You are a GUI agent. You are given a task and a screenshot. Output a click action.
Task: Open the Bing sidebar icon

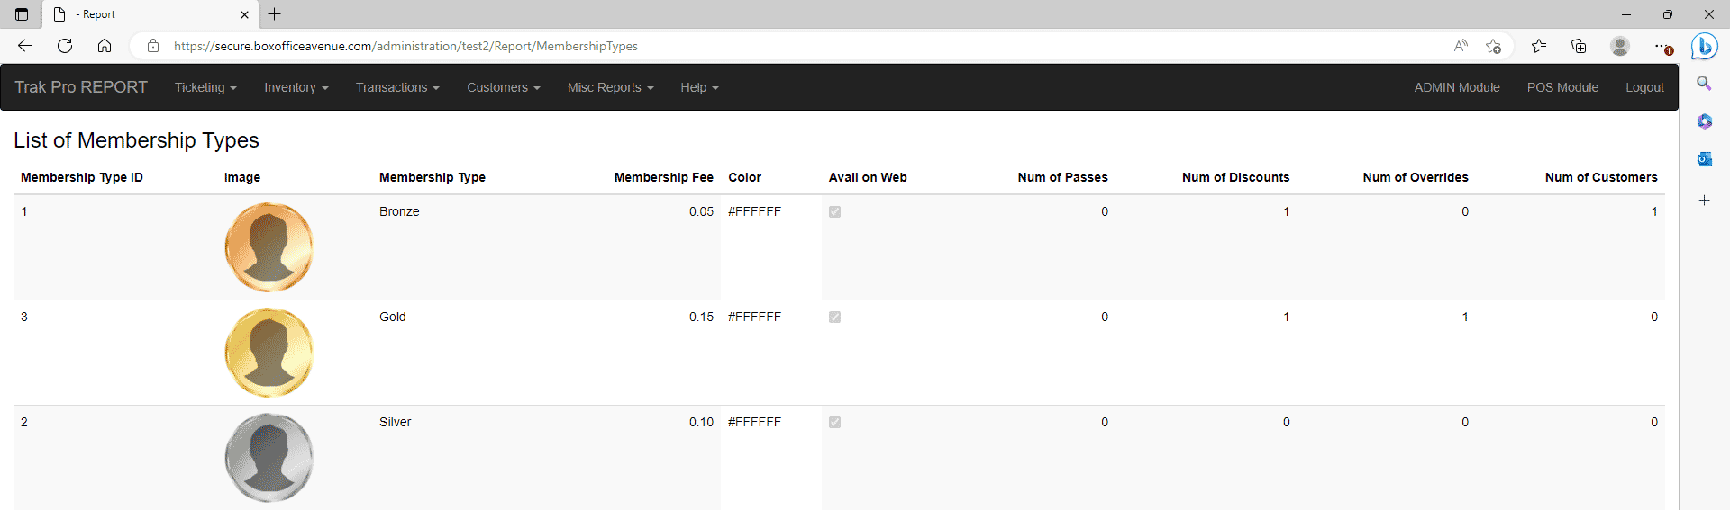point(1704,46)
